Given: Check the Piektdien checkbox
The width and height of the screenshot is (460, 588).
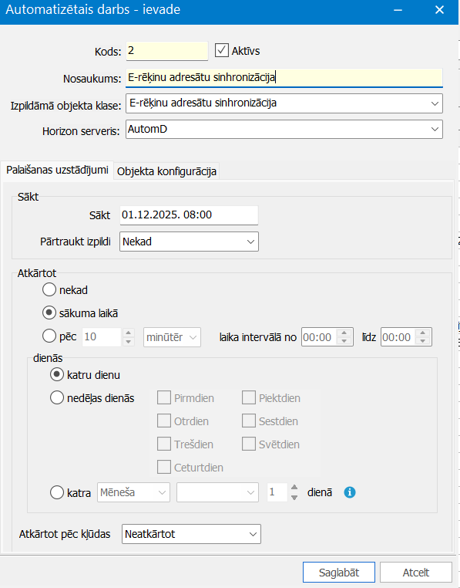Looking at the screenshot, I should [x=249, y=397].
